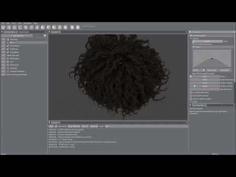Click the black control point on the curve graph
The image size is (236, 177).
pos(212,59)
